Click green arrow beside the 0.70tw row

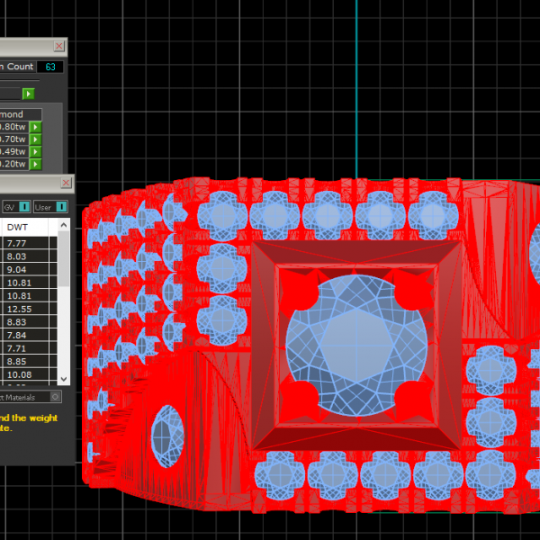click(36, 139)
